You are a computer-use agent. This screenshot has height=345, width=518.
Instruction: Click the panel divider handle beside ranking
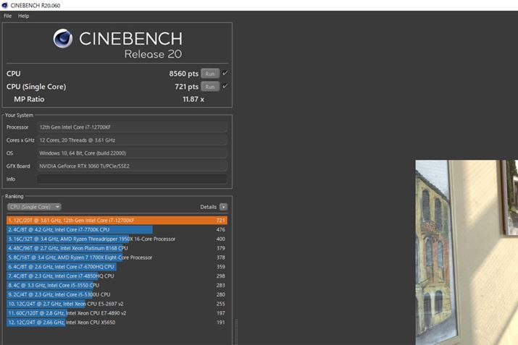click(x=236, y=331)
